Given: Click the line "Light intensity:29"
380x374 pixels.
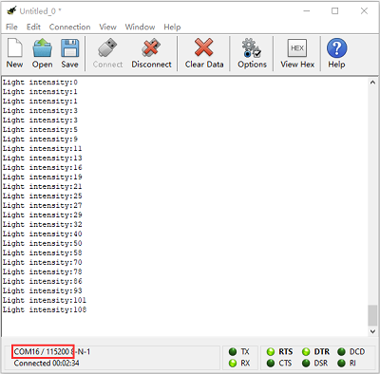Looking at the screenshot, I should 43,215.
